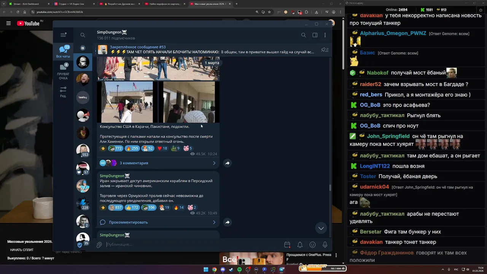
Task: Open Discord from taskbar
Action: click(x=223, y=269)
